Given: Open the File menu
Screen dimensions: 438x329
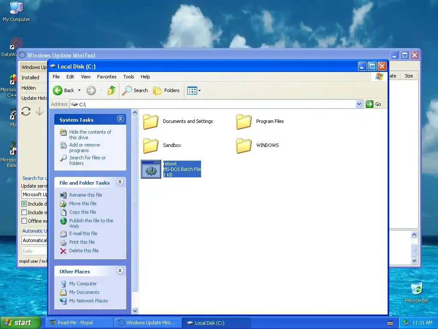Looking at the screenshot, I should [56, 77].
